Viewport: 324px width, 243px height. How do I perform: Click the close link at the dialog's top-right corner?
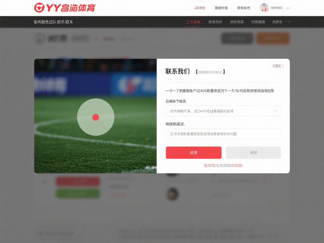277,65
